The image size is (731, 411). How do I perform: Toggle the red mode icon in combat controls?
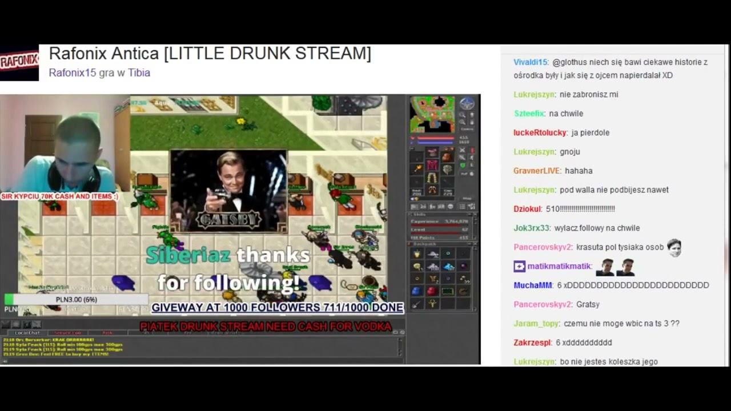[x=472, y=150]
